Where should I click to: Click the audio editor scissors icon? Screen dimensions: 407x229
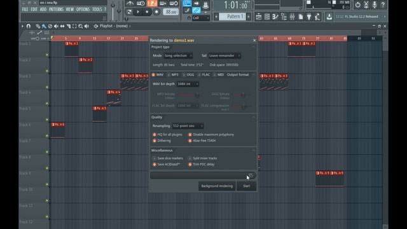pos(366,4)
